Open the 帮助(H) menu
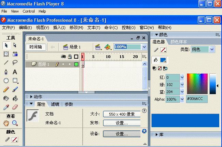This screenshot has width=222, height=147. pyautogui.click(x=165, y=27)
